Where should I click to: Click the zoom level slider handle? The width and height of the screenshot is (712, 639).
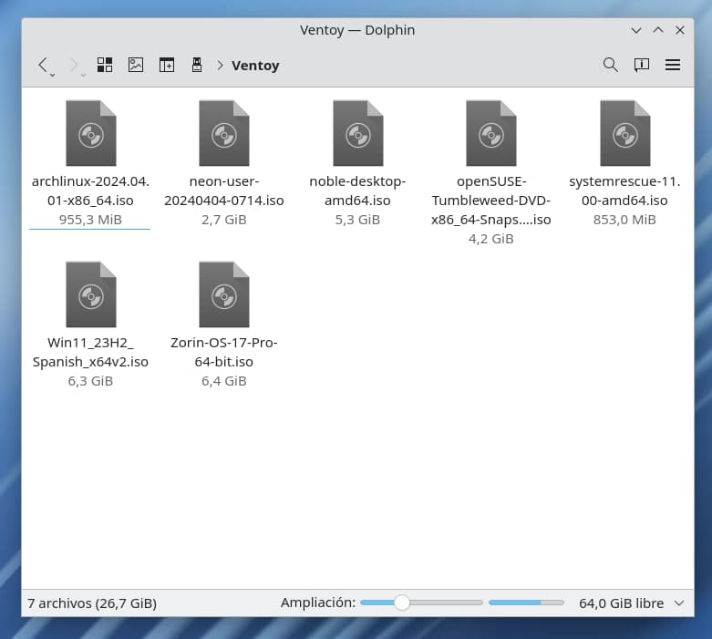point(401,603)
